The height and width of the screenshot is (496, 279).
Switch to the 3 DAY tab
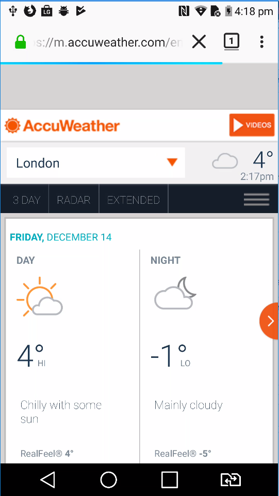pyautogui.click(x=27, y=200)
